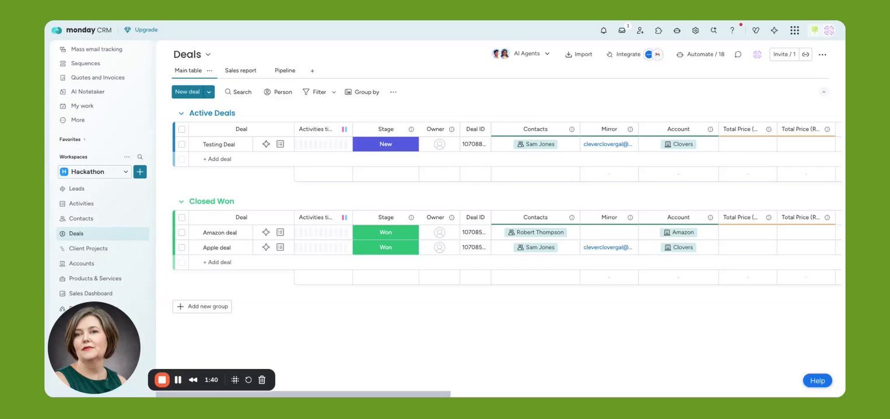Change the Won stage of Amazon deal

click(386, 232)
